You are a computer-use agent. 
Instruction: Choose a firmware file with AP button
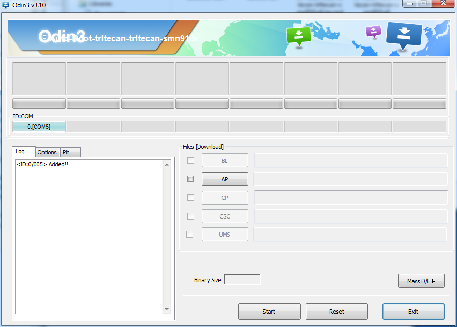click(x=225, y=179)
